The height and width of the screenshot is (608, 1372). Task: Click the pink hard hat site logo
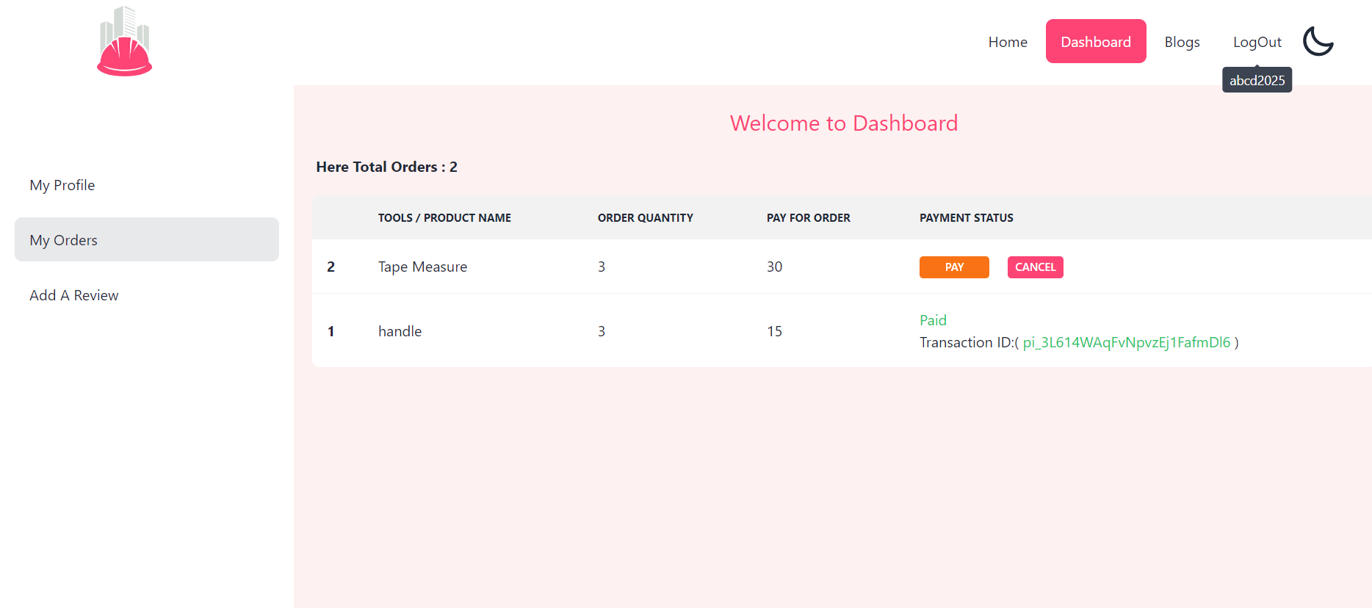pos(124,42)
